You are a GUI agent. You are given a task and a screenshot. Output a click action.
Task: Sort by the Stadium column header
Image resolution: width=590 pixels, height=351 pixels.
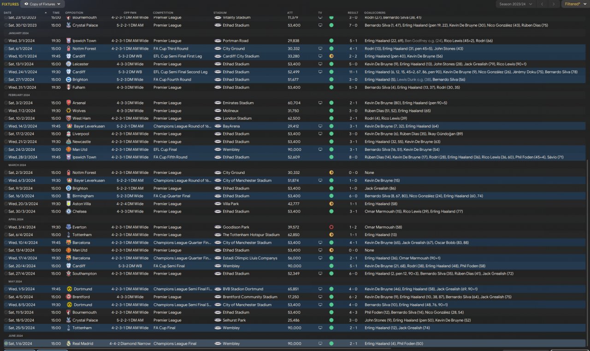[220, 12]
